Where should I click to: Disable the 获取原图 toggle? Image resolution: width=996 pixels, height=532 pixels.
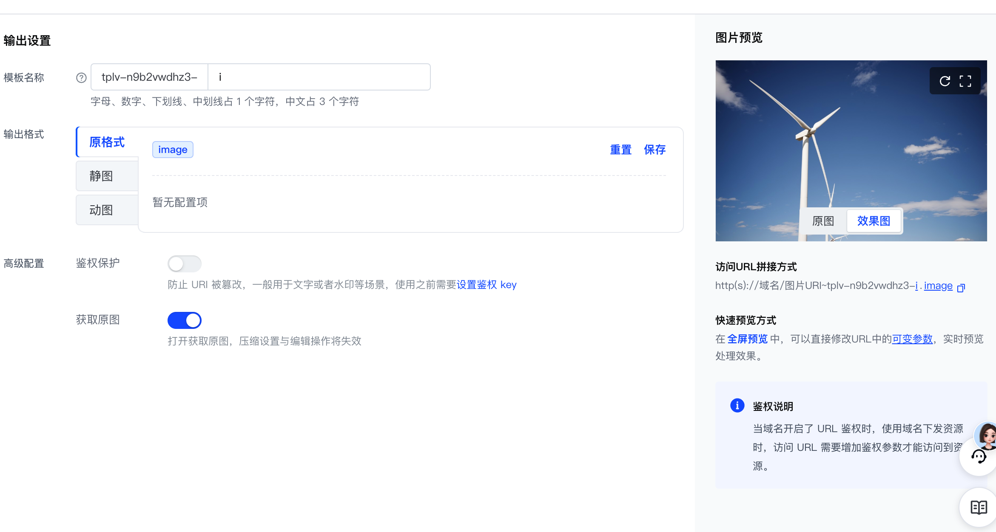184,320
